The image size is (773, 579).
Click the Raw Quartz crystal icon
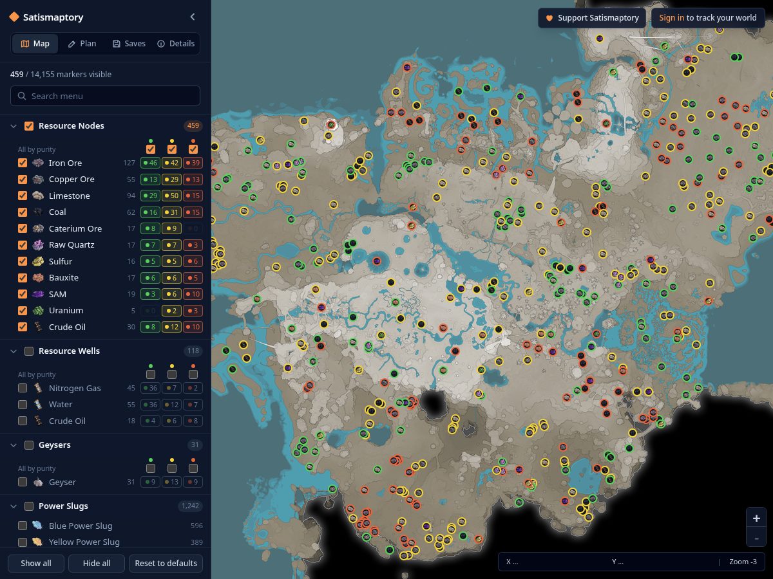tap(38, 245)
